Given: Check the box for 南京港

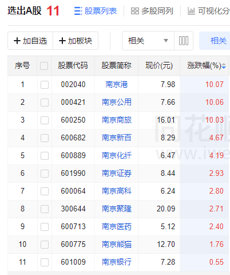Looking at the screenshot, I should (45, 85).
